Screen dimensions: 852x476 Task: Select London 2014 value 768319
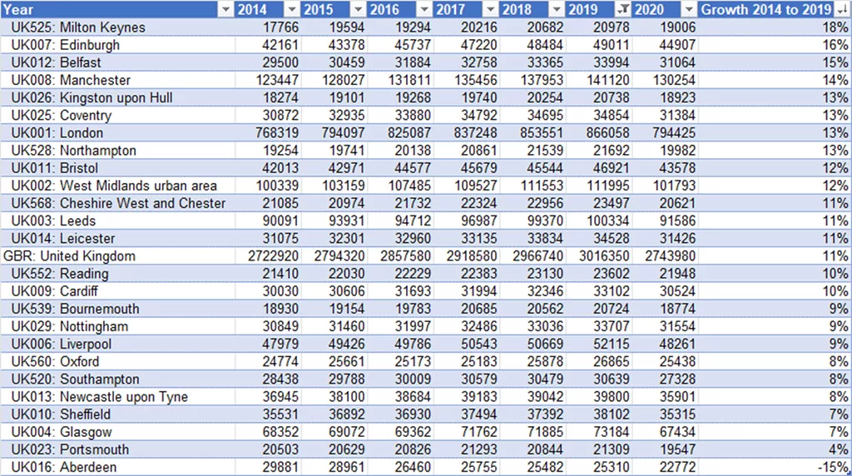coord(277,133)
